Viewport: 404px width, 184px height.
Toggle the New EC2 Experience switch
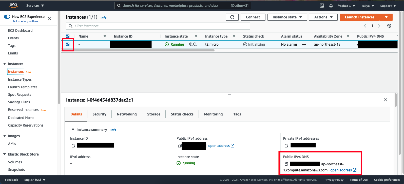coord(7,17)
